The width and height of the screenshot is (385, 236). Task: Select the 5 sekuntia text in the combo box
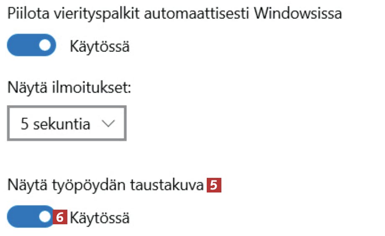(x=55, y=124)
